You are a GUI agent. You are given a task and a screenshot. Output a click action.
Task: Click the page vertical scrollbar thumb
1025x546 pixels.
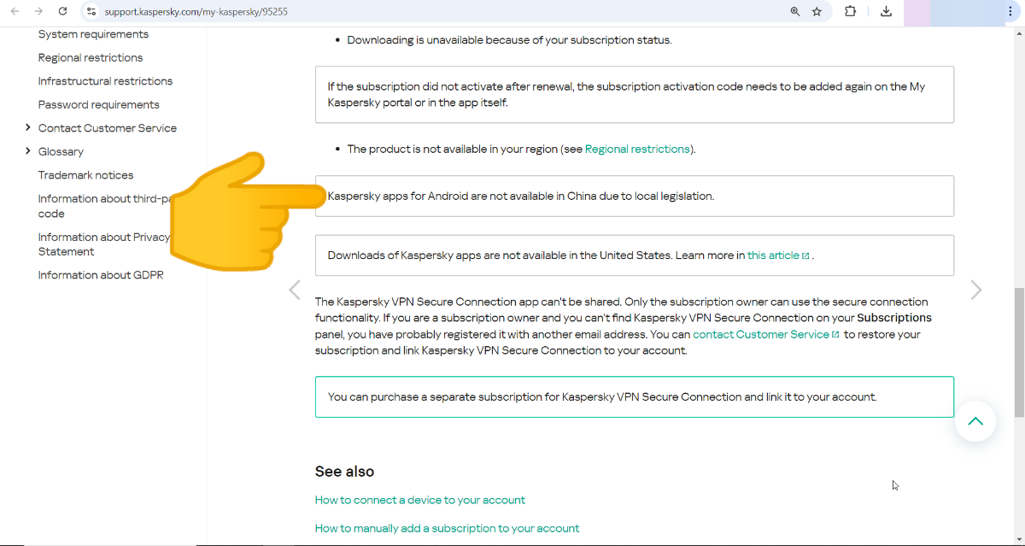[1018, 350]
